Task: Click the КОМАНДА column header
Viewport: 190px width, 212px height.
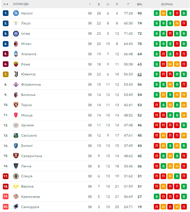Action: tap(21, 4)
